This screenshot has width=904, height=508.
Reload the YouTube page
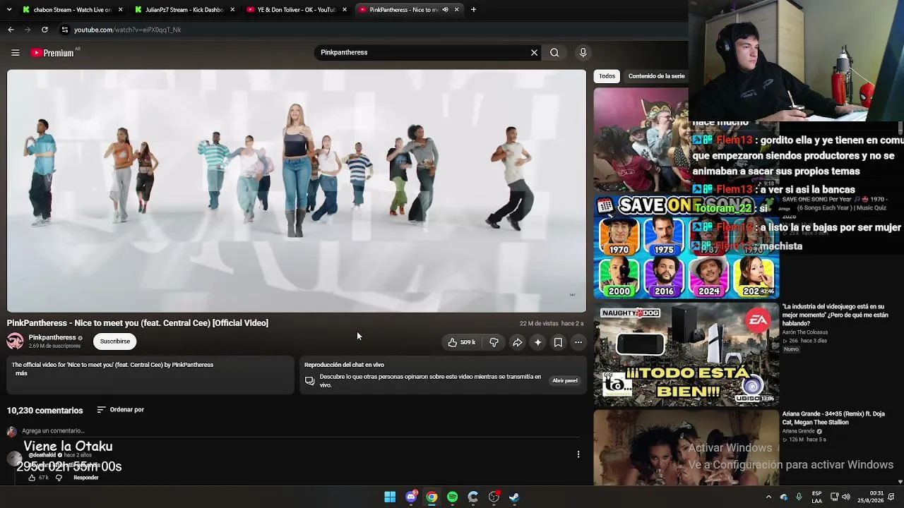(44, 30)
